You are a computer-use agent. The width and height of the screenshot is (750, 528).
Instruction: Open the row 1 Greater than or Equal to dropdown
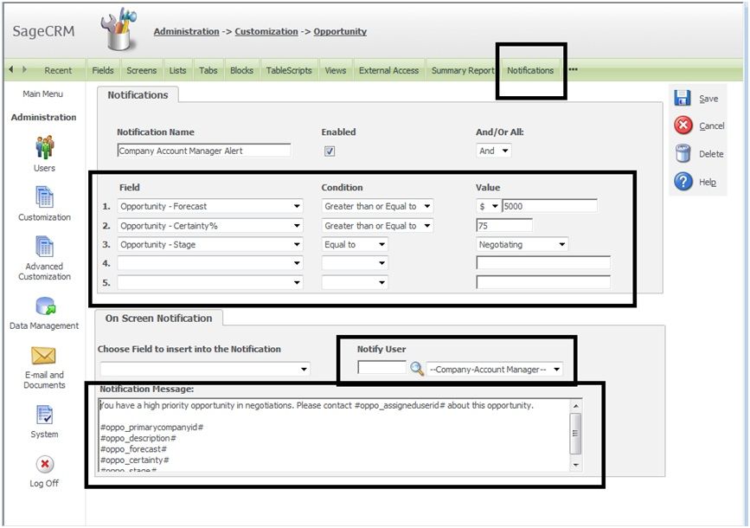pyautogui.click(x=377, y=206)
